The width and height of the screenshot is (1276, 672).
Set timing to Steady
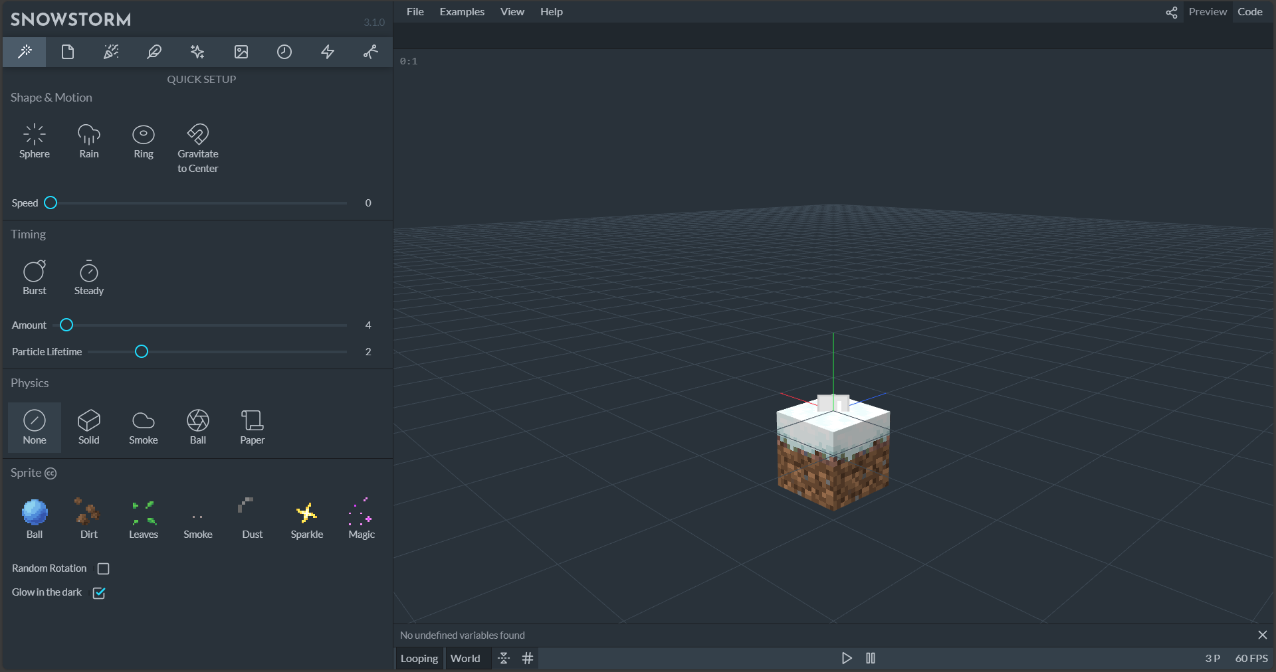(89, 278)
